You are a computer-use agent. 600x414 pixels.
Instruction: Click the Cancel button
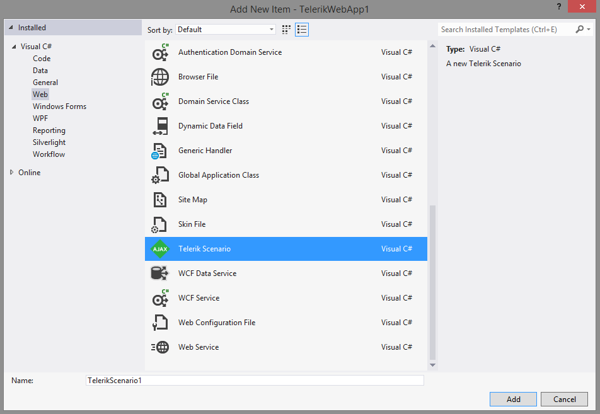coord(565,399)
